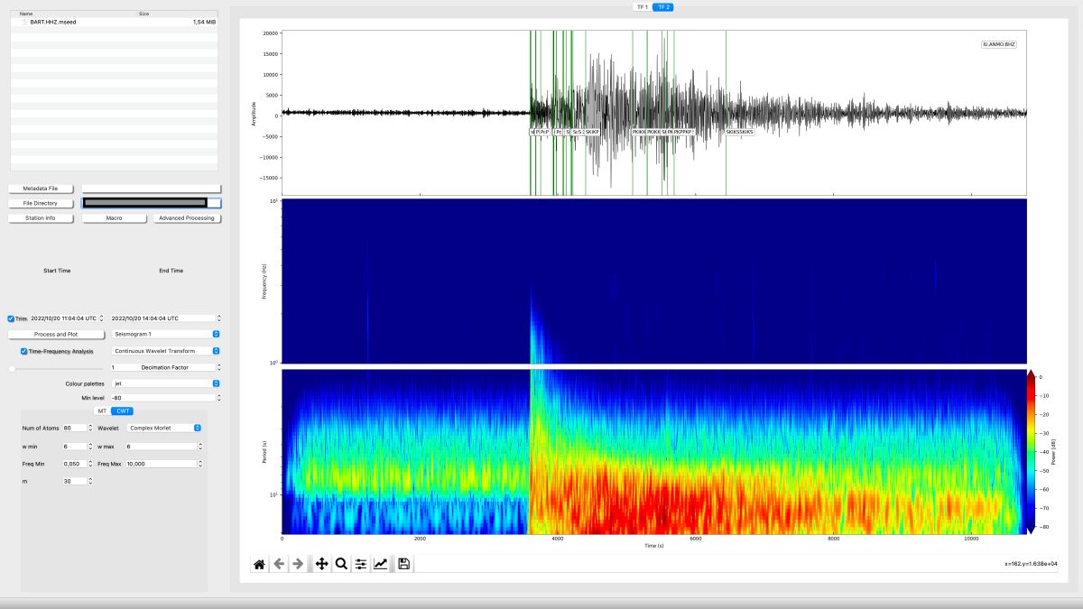Image resolution: width=1083 pixels, height=609 pixels.
Task: Open Configure subplots tool
Action: coord(361,564)
